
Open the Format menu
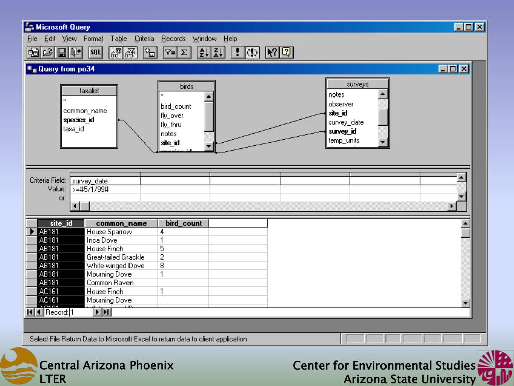[x=93, y=39]
